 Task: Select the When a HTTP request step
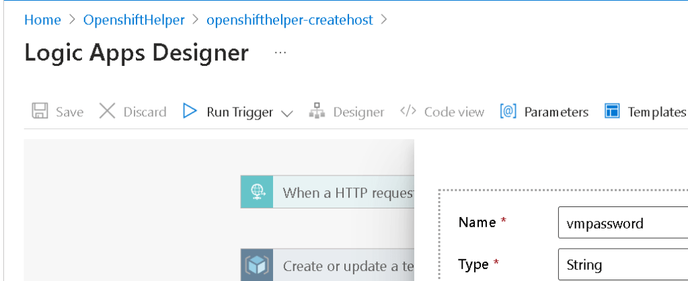[x=328, y=192]
